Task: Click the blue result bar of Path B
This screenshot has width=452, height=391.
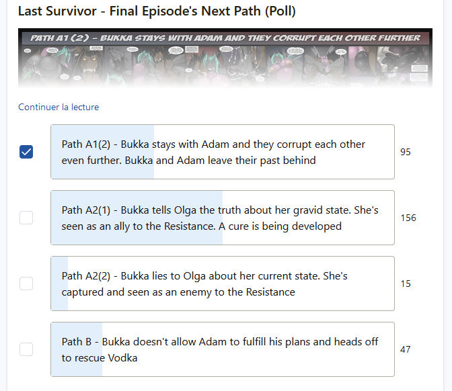Action: click(77, 349)
